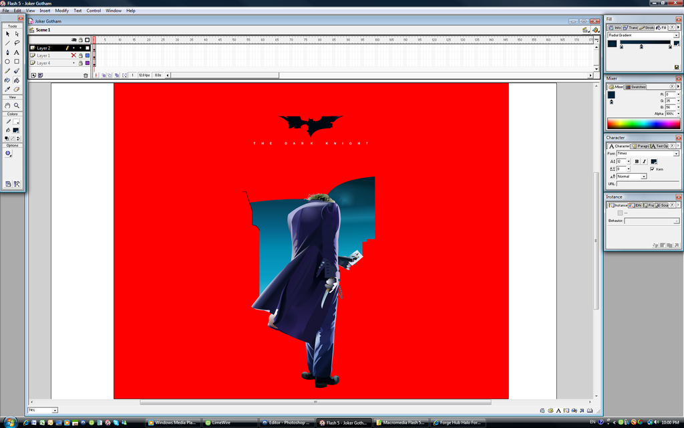Screen dimensions: 684x428
Task: Toggle outline view for Layer 4
Action: coord(88,63)
